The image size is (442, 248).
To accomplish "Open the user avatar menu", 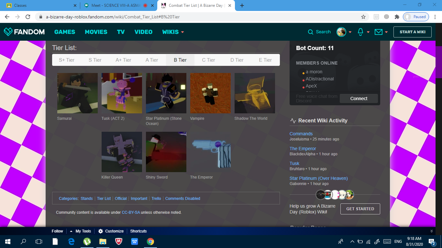I will click(341, 32).
